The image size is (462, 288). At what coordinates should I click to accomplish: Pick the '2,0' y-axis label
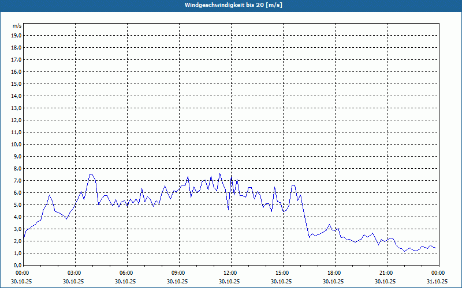[x=17, y=241]
